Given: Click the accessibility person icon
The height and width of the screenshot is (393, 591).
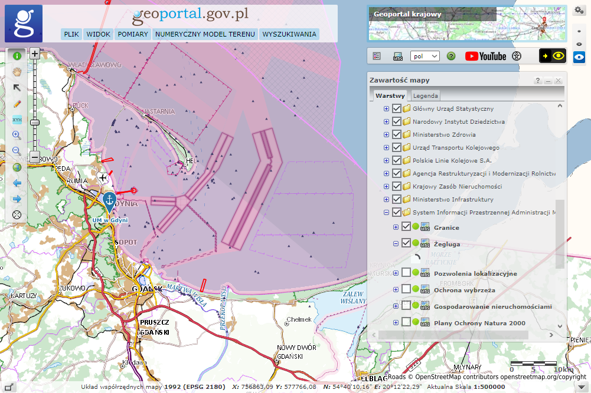Looking at the screenshot, I should coord(517,56).
